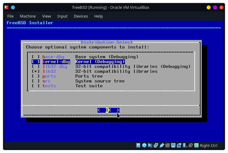Click the yellow minimize window button
The image size is (228, 153).
(x=208, y=7)
